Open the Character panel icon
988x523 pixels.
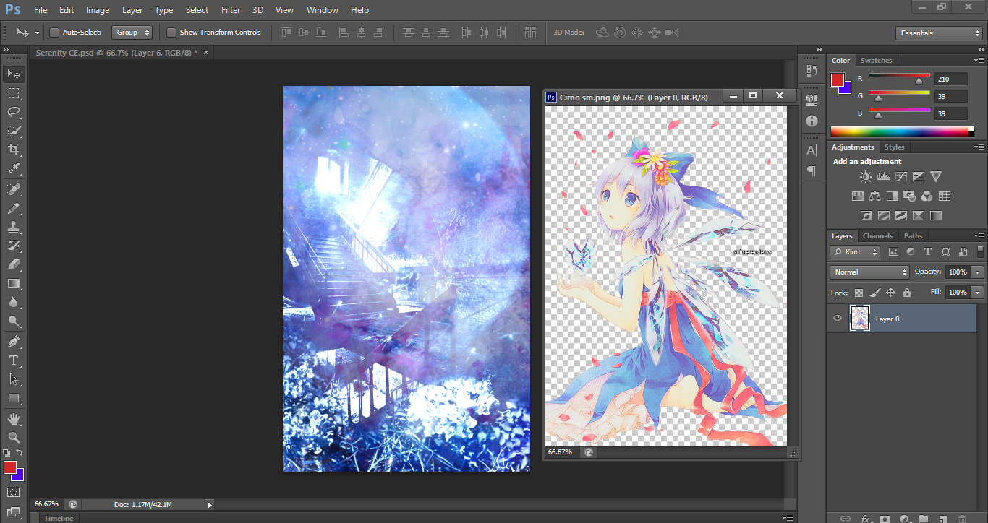point(812,150)
